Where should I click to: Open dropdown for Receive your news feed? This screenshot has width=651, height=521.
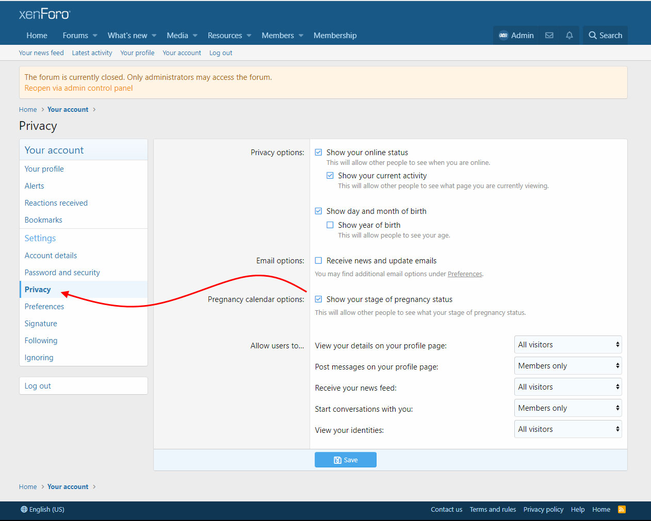[568, 387]
